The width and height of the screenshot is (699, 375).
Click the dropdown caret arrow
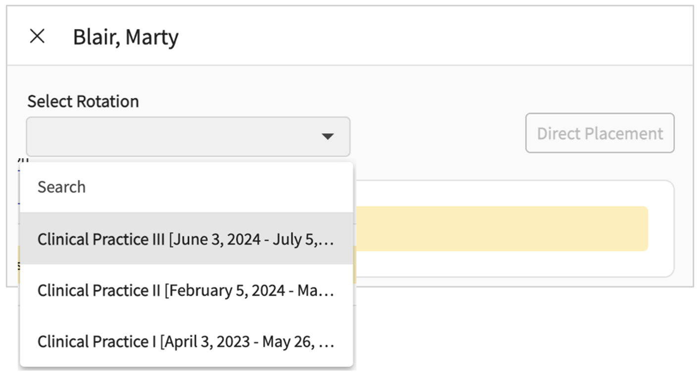pyautogui.click(x=327, y=137)
